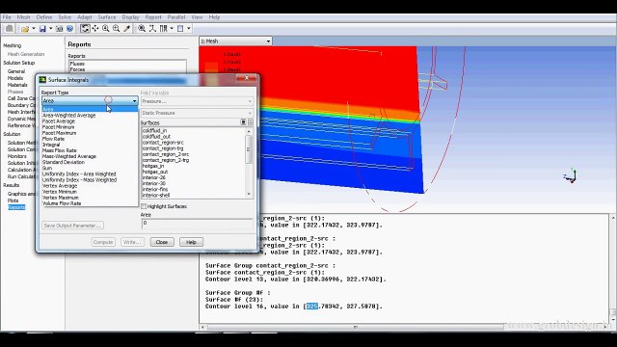Click the Compute button
The width and height of the screenshot is (617, 347).
click(x=103, y=242)
